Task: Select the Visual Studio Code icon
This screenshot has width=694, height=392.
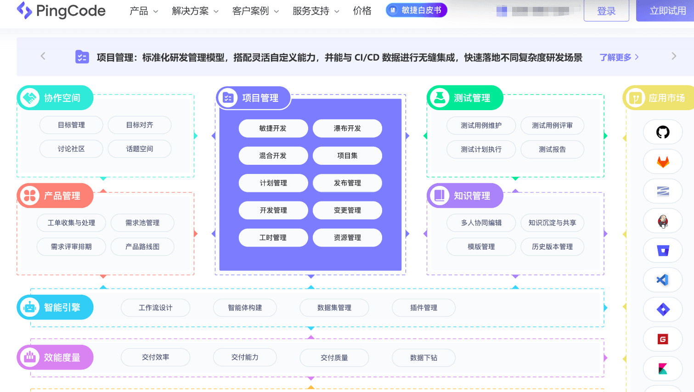Action: pyautogui.click(x=662, y=280)
